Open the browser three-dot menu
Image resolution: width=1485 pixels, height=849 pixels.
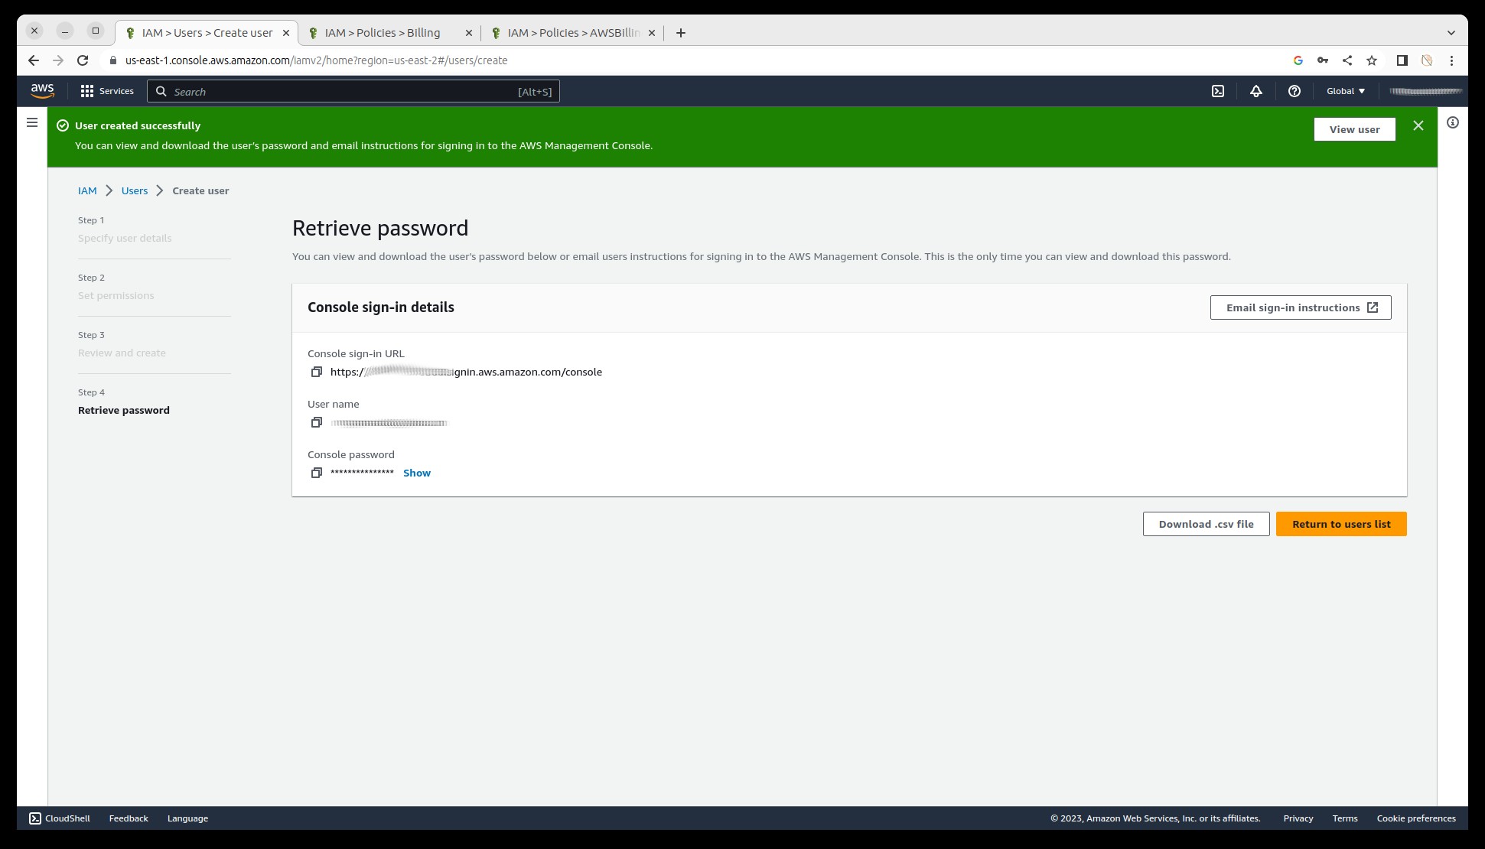pos(1451,60)
